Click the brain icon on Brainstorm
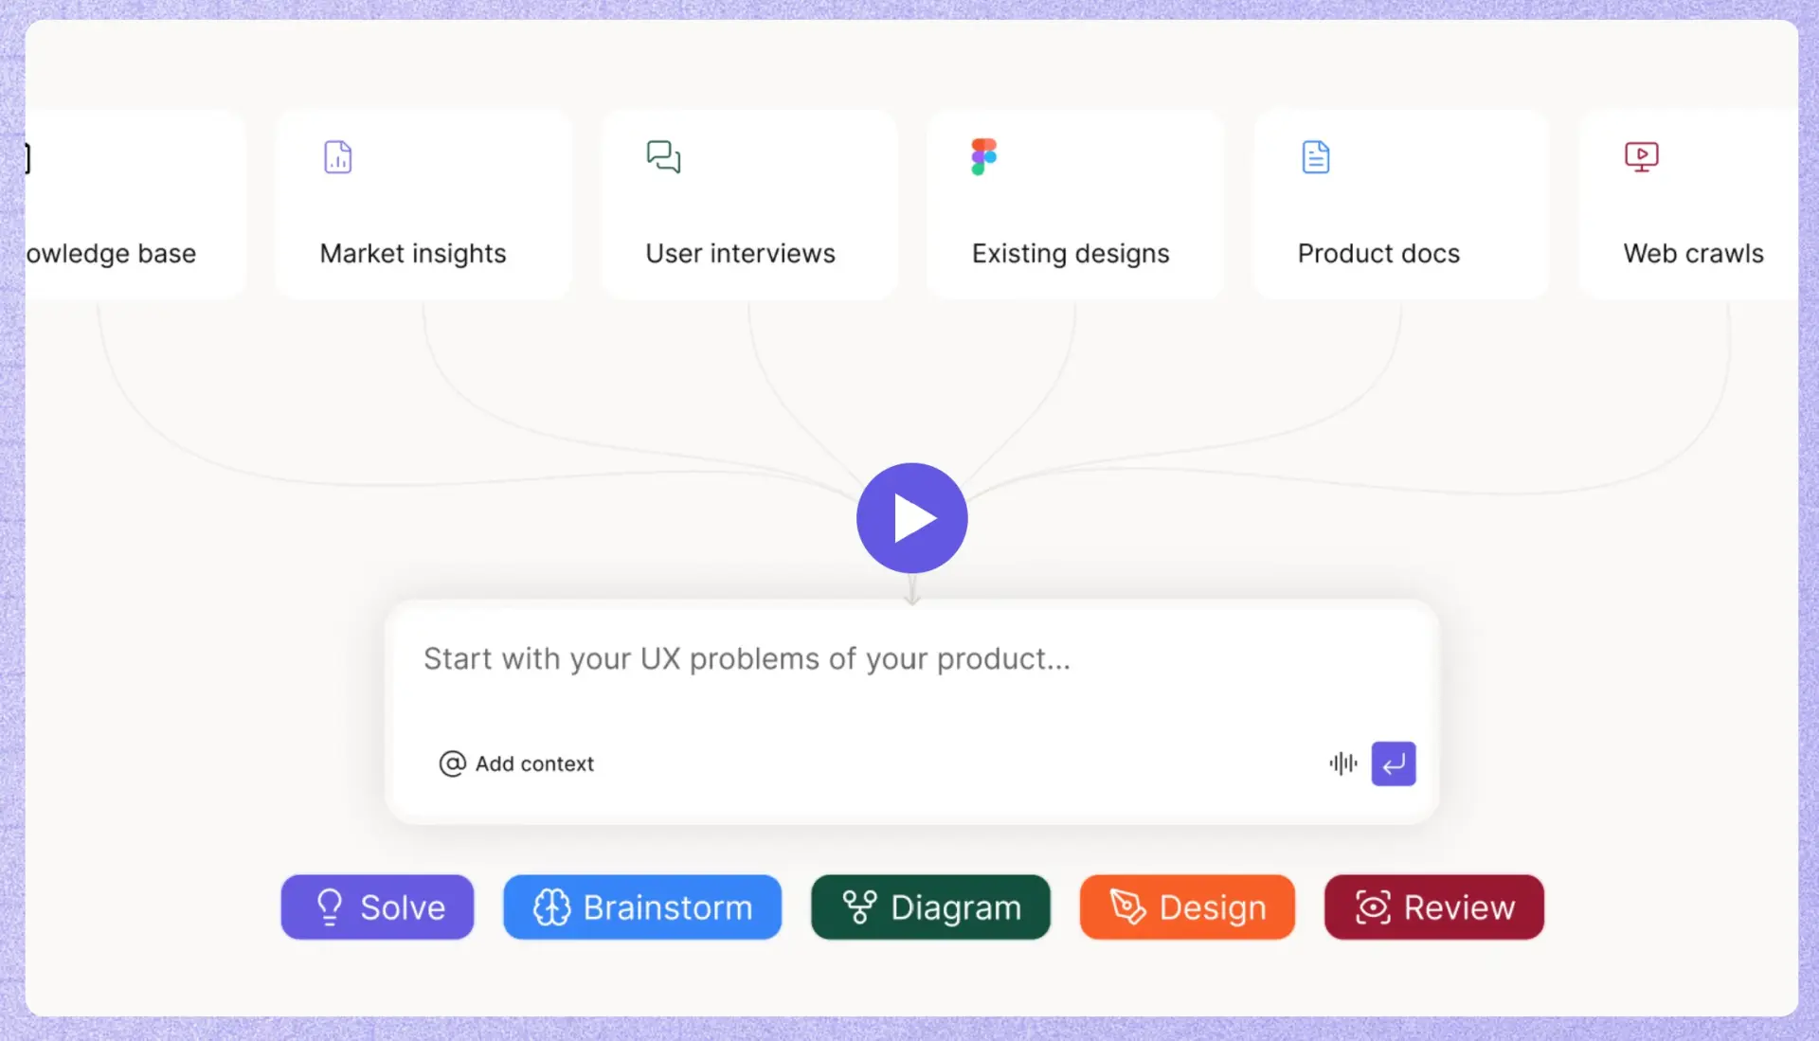 (x=551, y=907)
